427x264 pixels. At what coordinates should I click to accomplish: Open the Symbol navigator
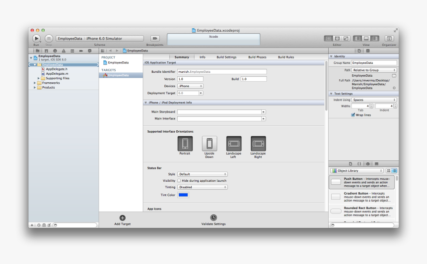46,51
